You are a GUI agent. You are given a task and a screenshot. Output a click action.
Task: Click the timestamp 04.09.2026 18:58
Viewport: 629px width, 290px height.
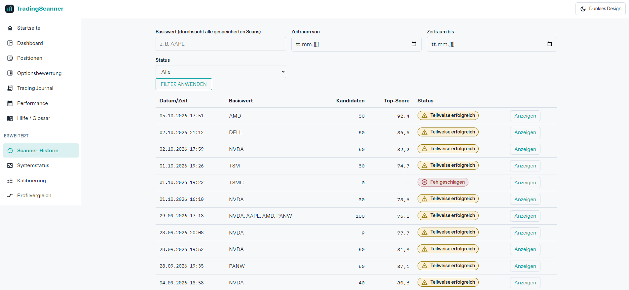pos(181,283)
